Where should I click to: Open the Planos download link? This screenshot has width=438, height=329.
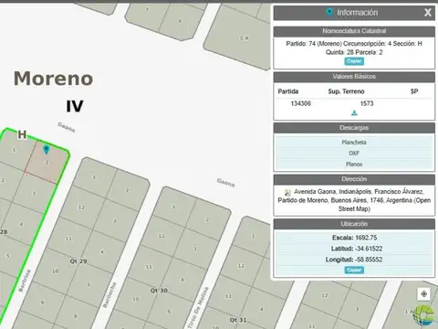(x=354, y=164)
